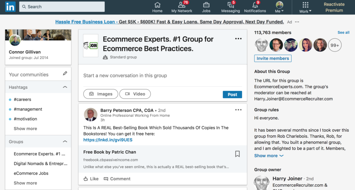Click the blue Post button
Image resolution: width=355 pixels, height=190 pixels.
[x=232, y=95]
